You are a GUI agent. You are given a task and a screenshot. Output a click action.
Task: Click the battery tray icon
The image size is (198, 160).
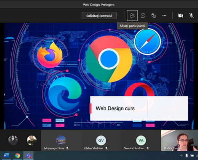pyautogui.click(x=192, y=156)
